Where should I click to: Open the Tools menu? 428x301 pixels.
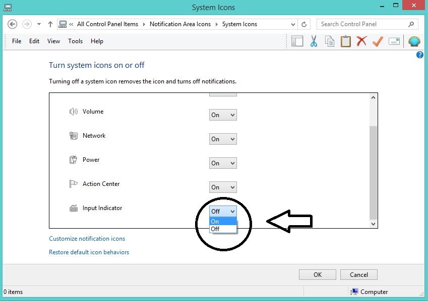tap(75, 41)
